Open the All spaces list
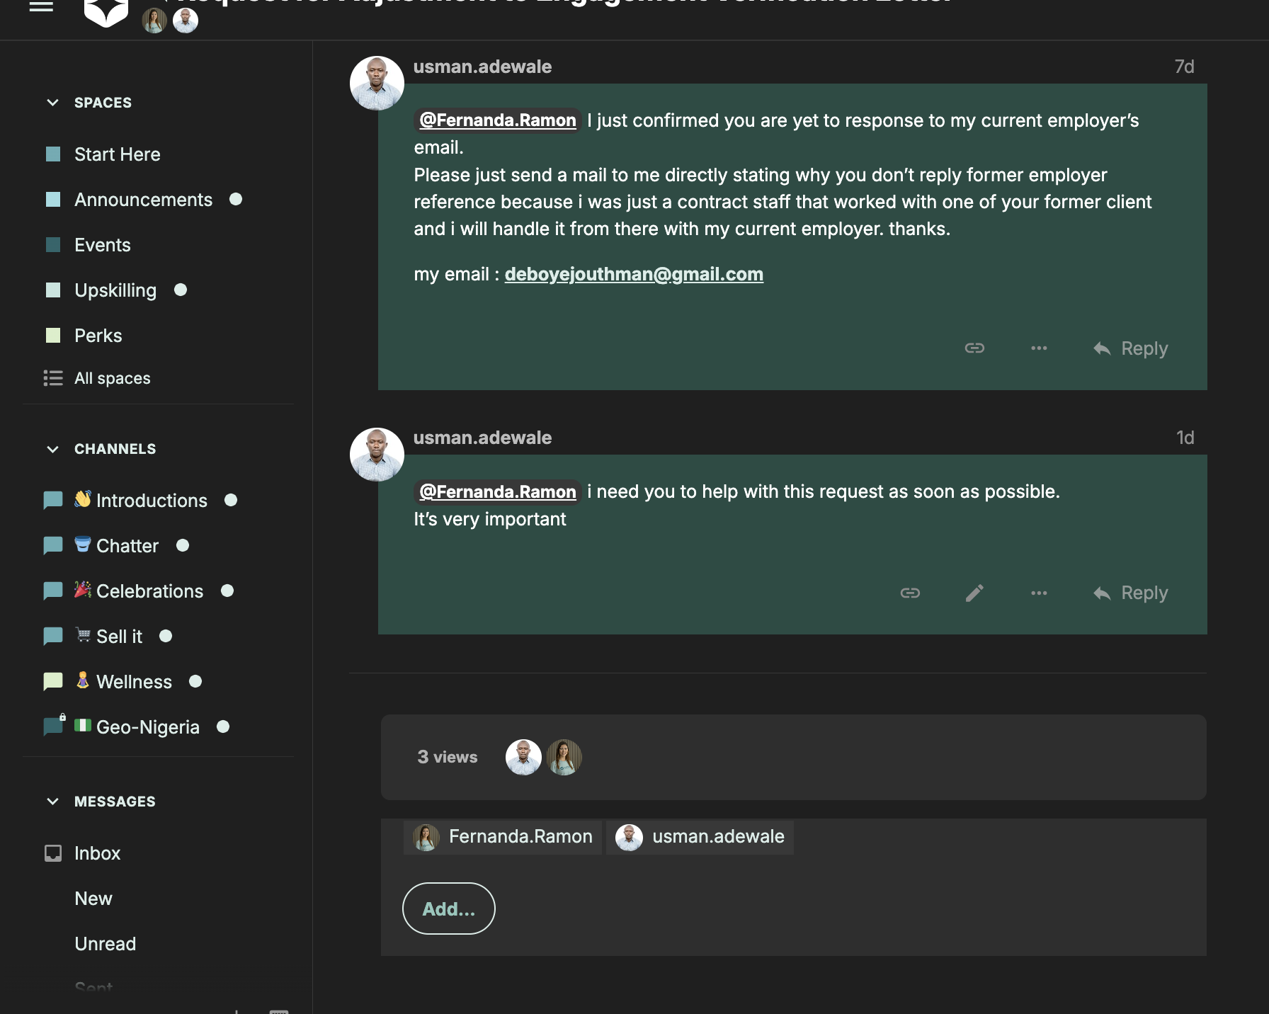Image resolution: width=1269 pixels, height=1014 pixels. pos(112,378)
